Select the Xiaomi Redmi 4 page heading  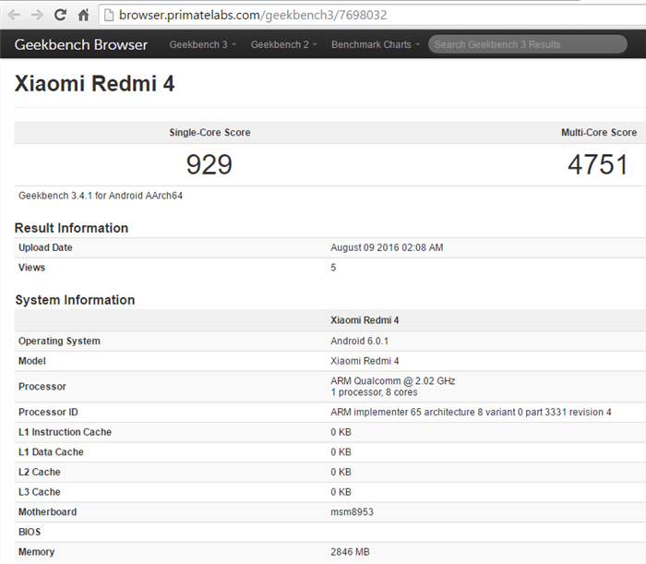click(x=95, y=84)
